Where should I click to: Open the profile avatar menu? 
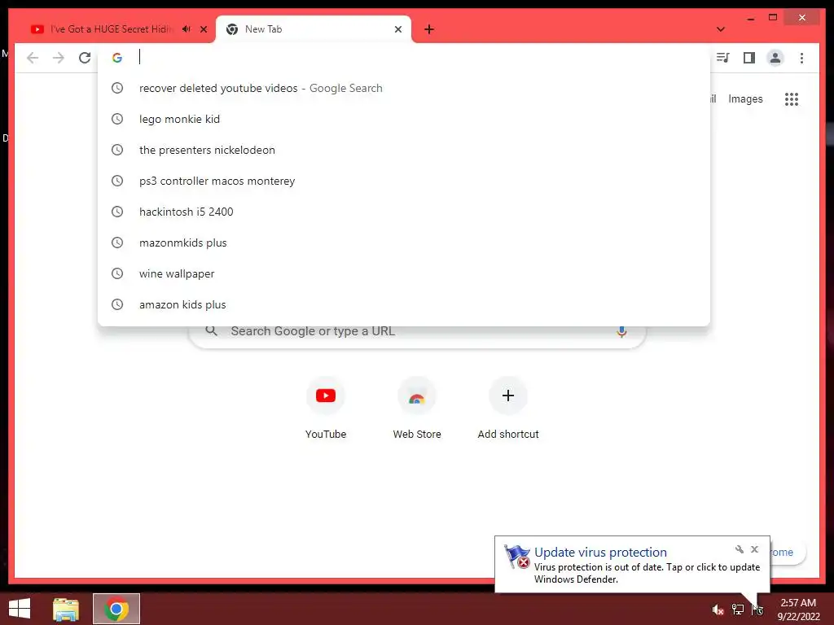coord(775,58)
